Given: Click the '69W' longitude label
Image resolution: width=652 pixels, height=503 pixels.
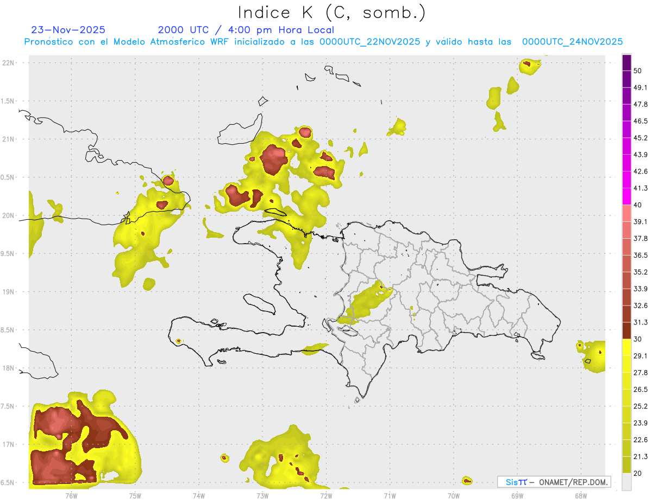Looking at the screenshot, I should [x=517, y=495].
